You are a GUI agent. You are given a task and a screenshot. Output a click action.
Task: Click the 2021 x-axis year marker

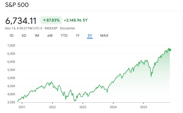click(x=22, y=107)
